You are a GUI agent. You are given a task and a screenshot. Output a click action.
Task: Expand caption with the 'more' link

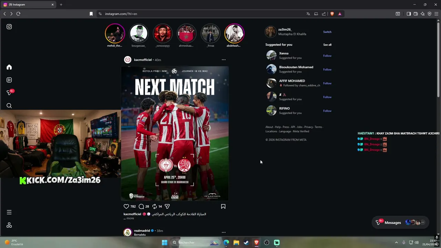(130, 218)
